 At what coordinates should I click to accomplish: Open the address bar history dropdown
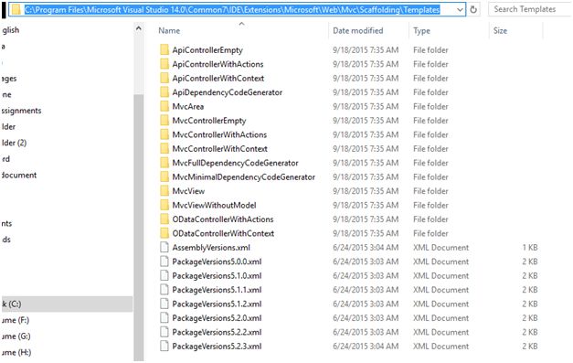(x=460, y=10)
